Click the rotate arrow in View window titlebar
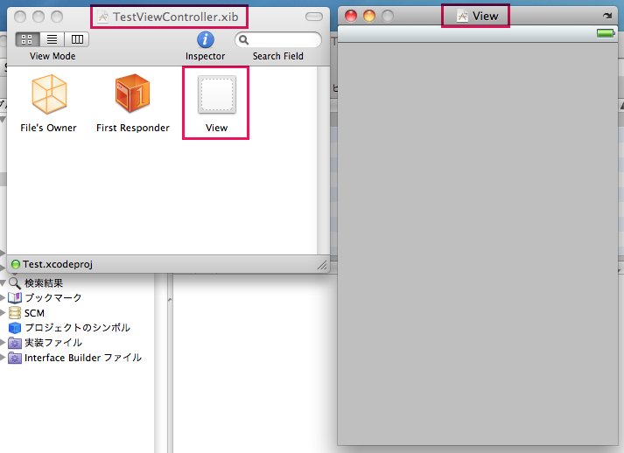Image resolution: width=624 pixels, height=453 pixels. click(607, 16)
